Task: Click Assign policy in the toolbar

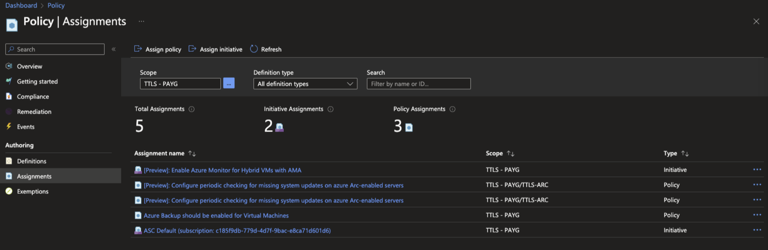Action: click(x=158, y=49)
